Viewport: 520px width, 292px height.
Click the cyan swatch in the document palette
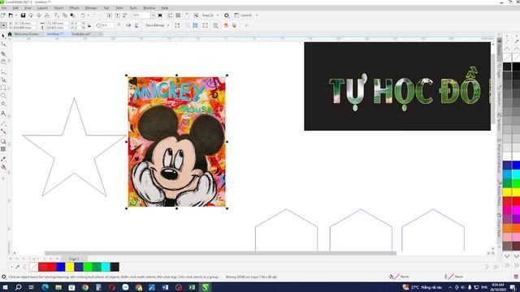coord(106,267)
